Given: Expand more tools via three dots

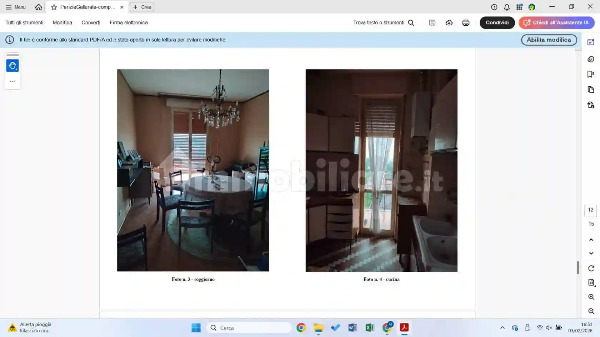Looking at the screenshot, I should point(12,81).
